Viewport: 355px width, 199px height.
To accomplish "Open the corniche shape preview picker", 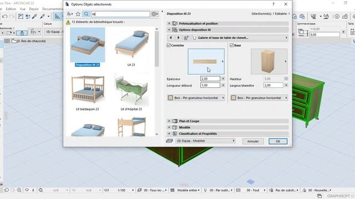I will coord(206,61).
